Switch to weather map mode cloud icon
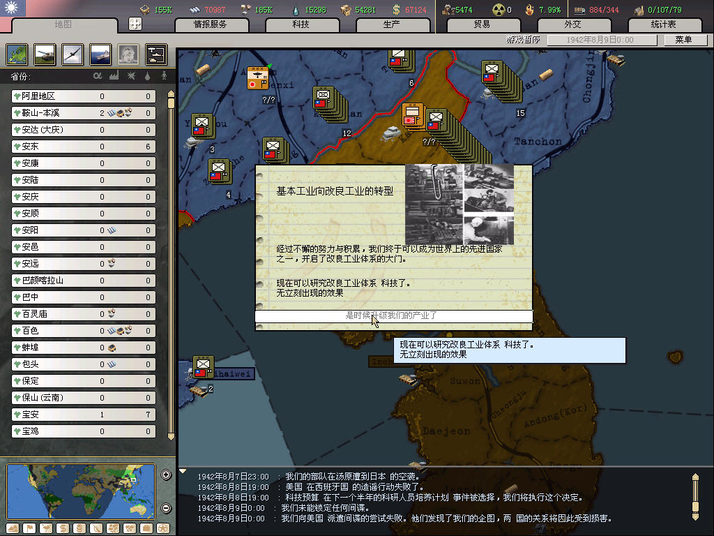The width and height of the screenshot is (714, 536). click(x=46, y=529)
